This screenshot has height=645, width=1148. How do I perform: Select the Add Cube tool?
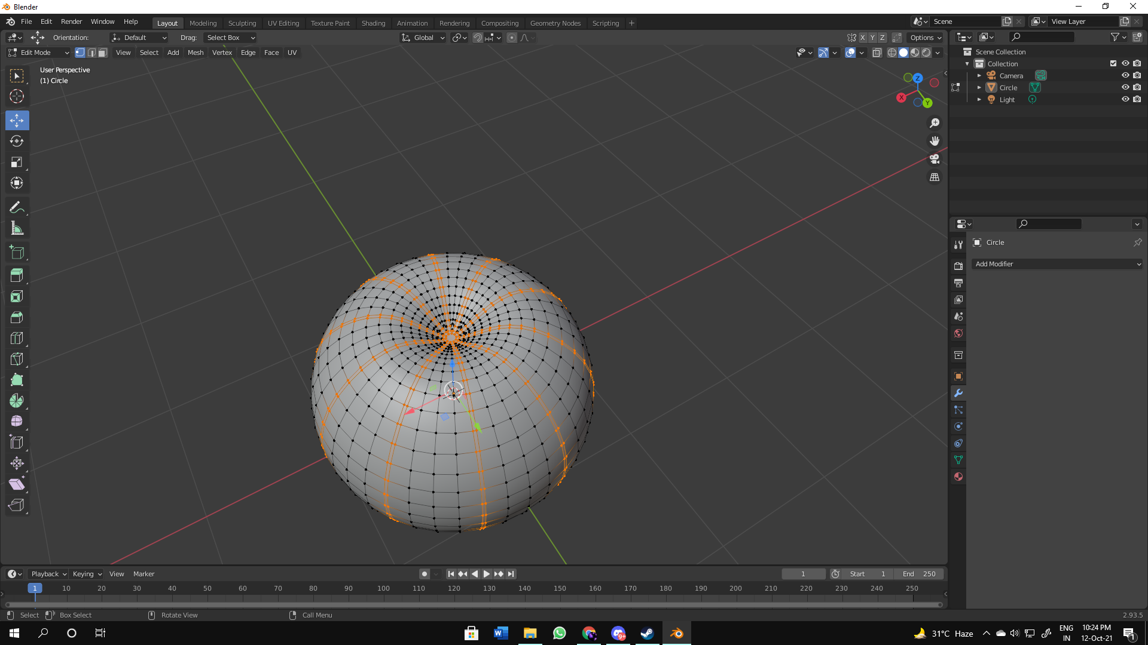point(17,252)
